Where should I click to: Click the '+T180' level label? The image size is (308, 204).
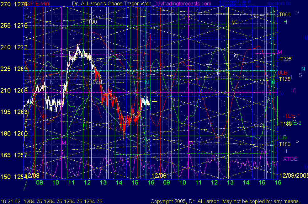[284, 124]
